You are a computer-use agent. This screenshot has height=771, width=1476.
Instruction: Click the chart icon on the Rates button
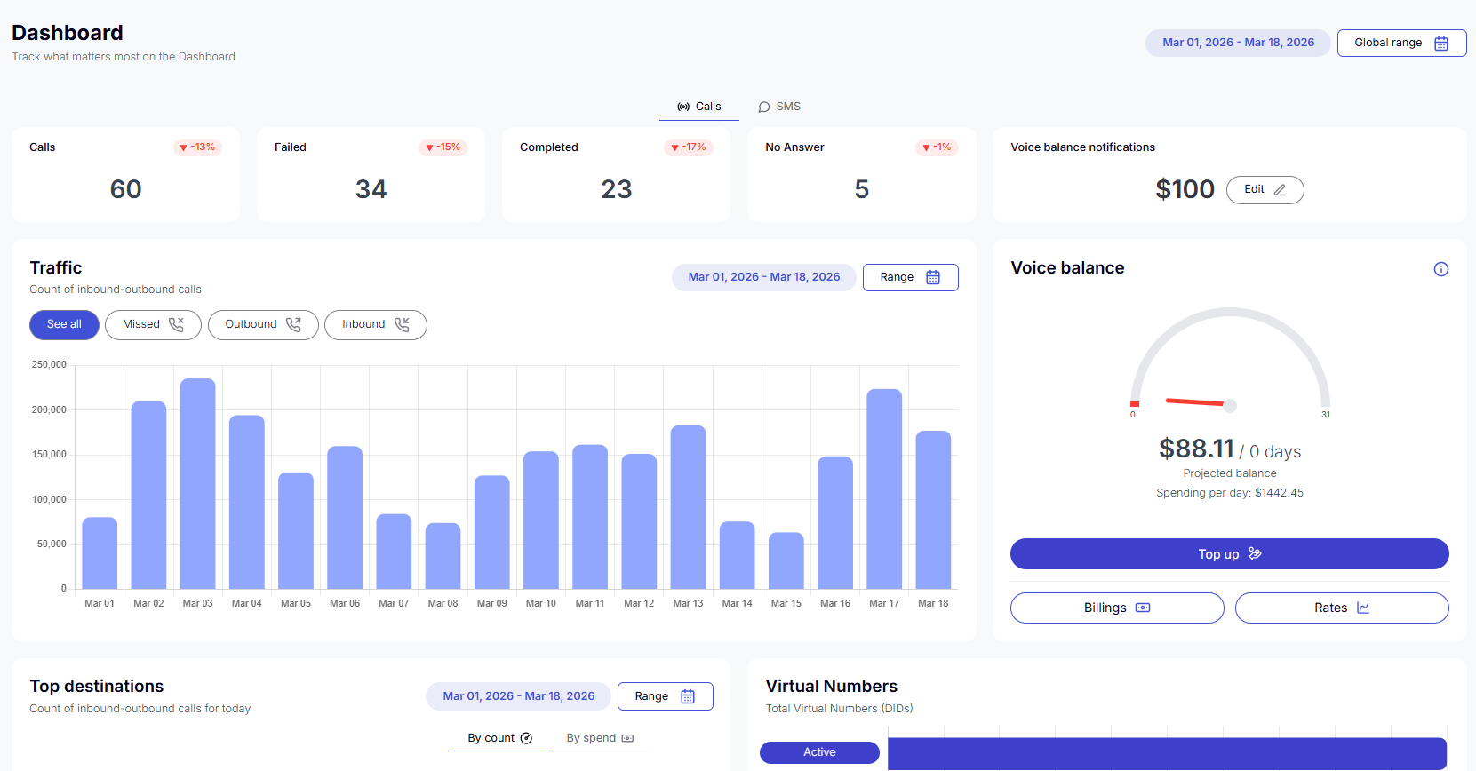(1363, 608)
